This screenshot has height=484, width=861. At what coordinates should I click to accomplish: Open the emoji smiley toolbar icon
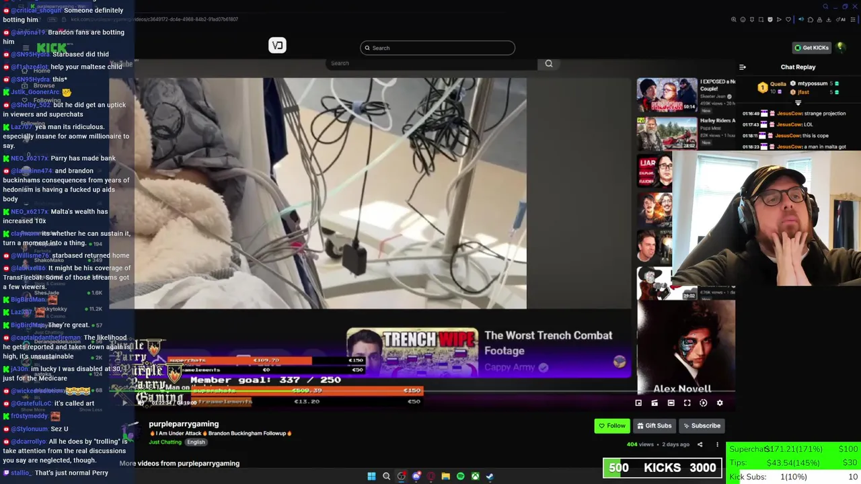(x=743, y=19)
